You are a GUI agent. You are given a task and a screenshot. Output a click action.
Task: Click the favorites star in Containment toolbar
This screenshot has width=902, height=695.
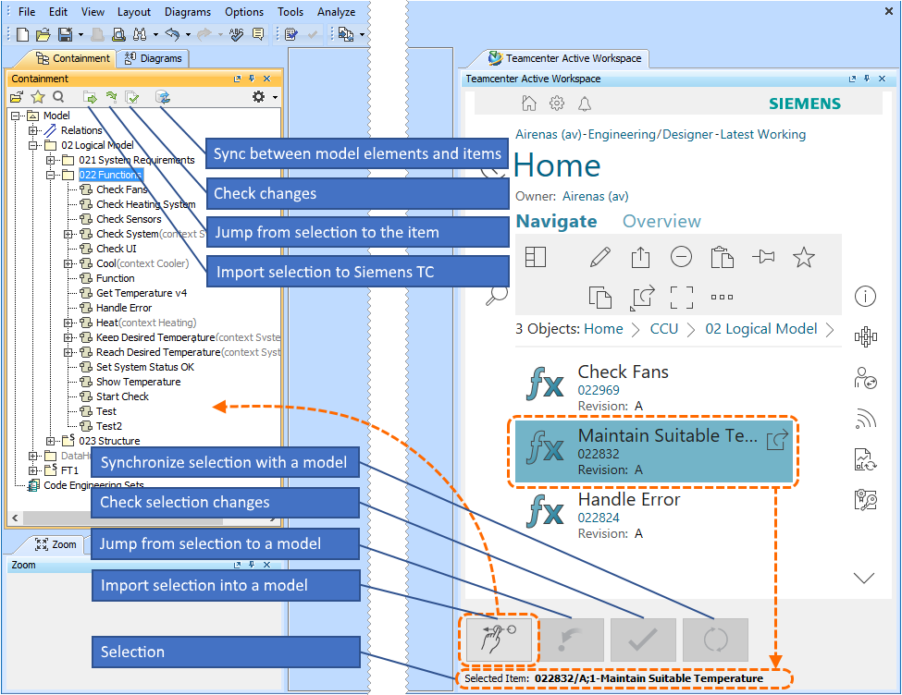pyautogui.click(x=38, y=96)
